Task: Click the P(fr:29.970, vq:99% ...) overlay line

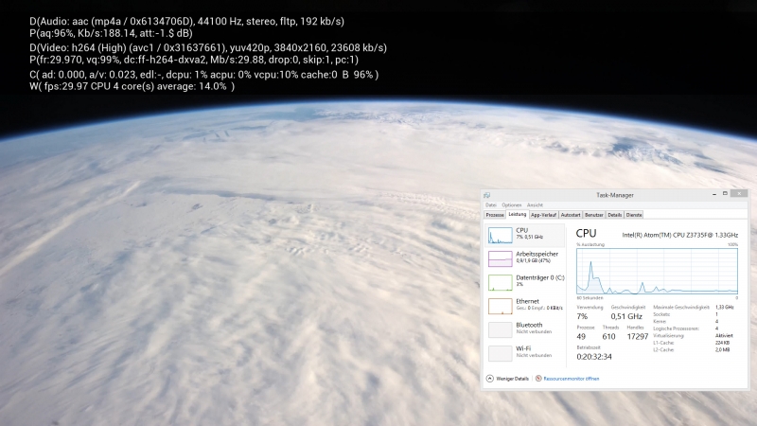Action: [x=194, y=60]
